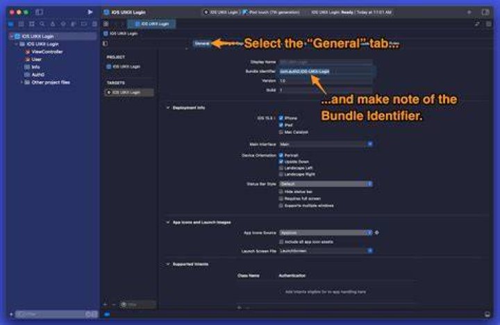Toggle the inspectors panel icon at top right
This screenshot has height=325, width=500.
(485, 12)
